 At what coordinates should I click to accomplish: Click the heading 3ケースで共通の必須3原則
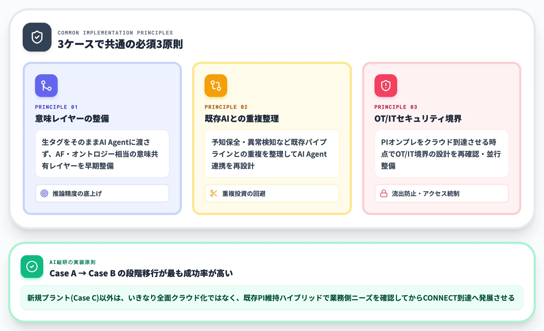120,44
